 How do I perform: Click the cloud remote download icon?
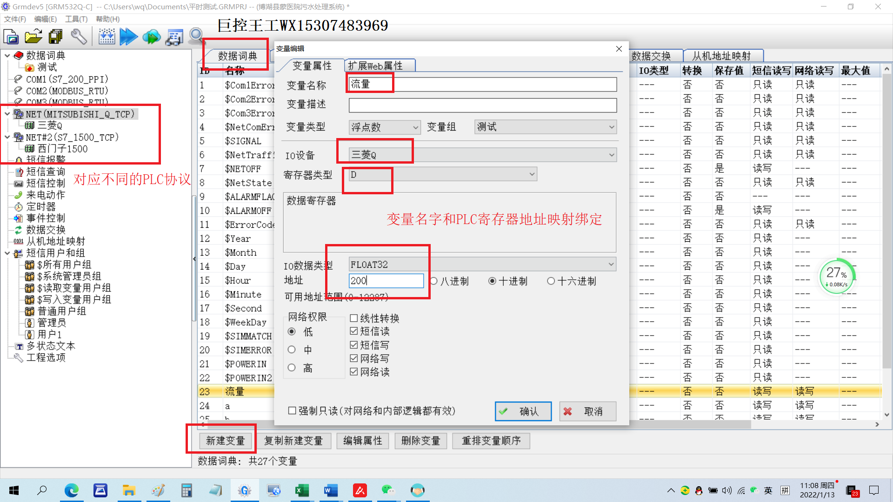click(x=151, y=36)
